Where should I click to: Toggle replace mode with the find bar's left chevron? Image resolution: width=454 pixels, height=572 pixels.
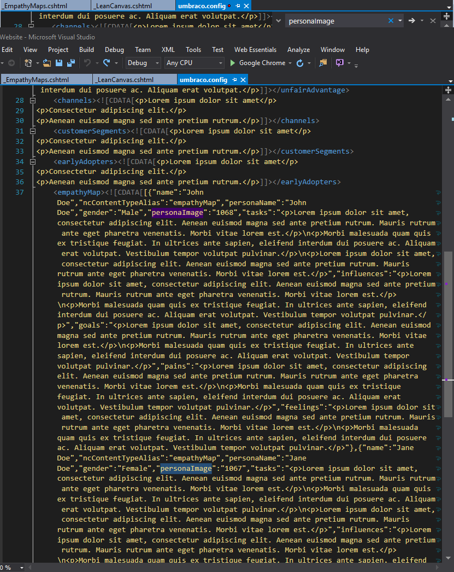tap(279, 21)
